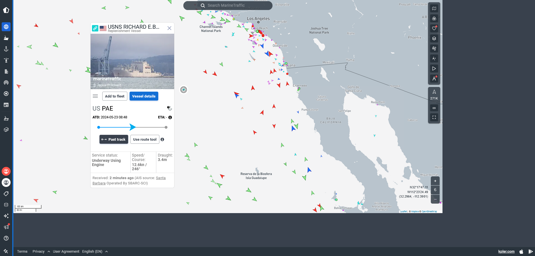Zoom out with the minus button
This screenshot has width=535, height=256.
pos(435,199)
